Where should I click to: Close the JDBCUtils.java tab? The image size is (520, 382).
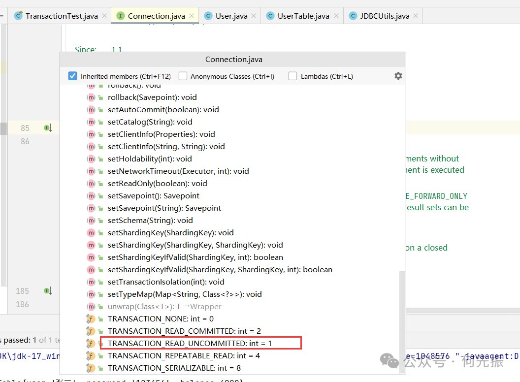click(x=416, y=16)
